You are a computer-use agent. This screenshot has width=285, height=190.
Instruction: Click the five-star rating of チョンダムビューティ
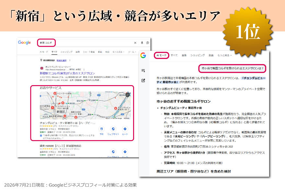pyautogui.click(x=47, y=126)
